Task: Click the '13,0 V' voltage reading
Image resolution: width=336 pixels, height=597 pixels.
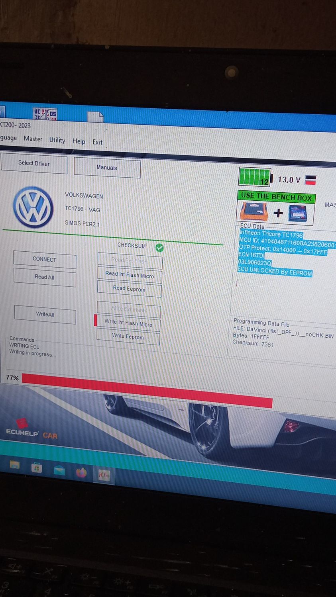Action: pyautogui.click(x=289, y=180)
